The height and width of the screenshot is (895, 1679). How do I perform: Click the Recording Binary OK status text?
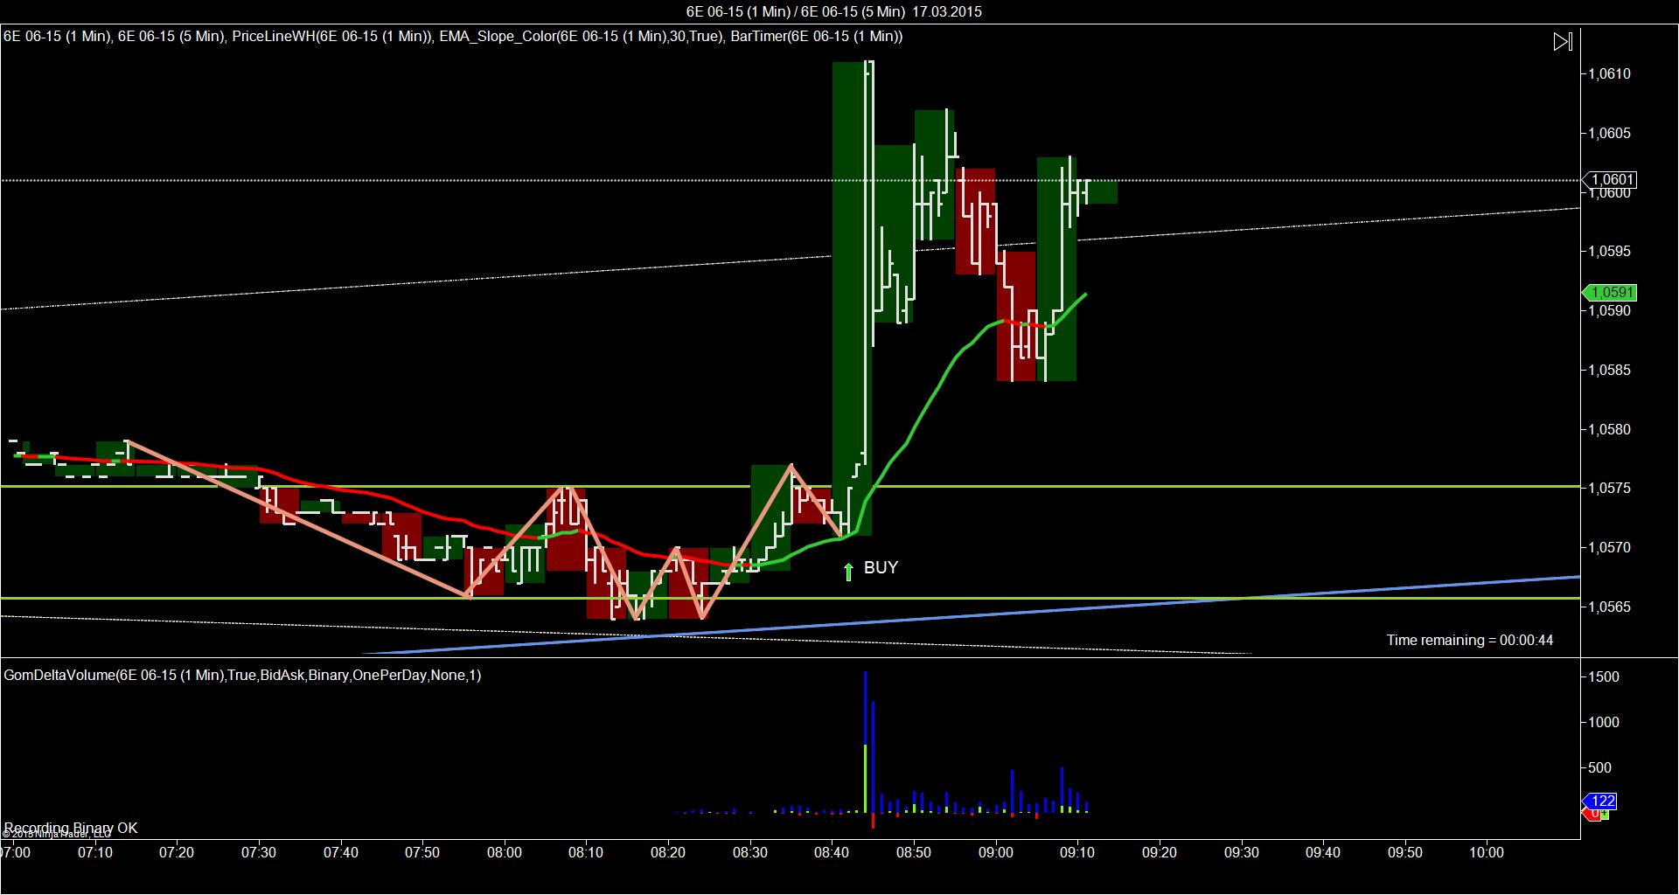(x=71, y=828)
